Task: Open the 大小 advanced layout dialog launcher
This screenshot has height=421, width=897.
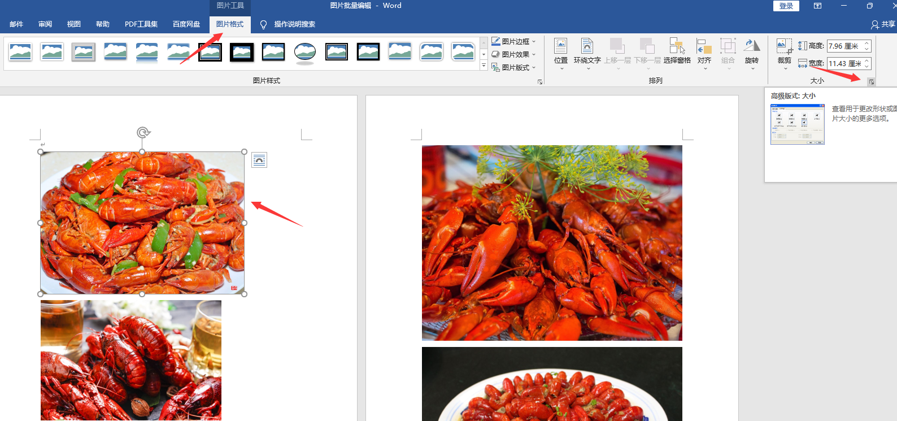Action: pyautogui.click(x=872, y=82)
